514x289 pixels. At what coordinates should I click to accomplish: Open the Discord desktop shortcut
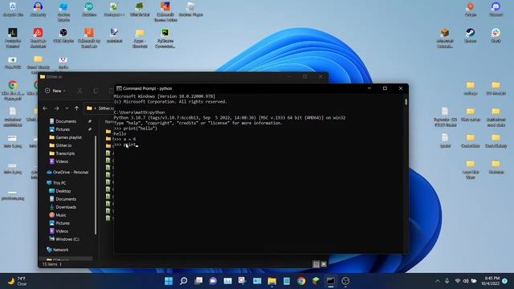coord(496,9)
